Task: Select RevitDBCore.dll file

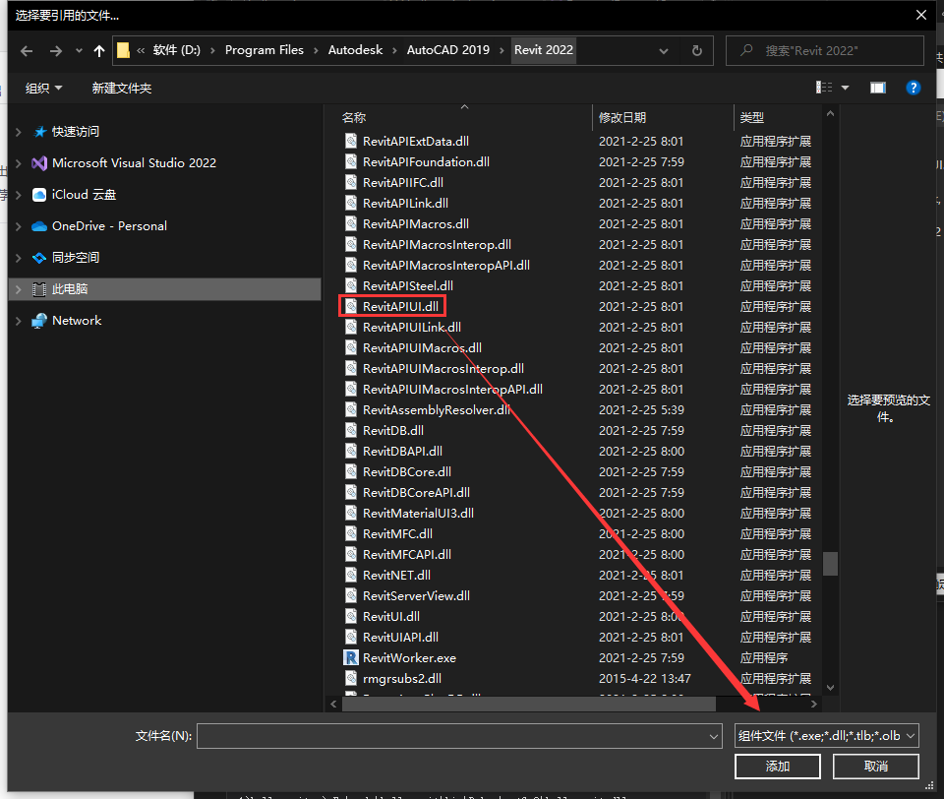Action: pos(407,471)
